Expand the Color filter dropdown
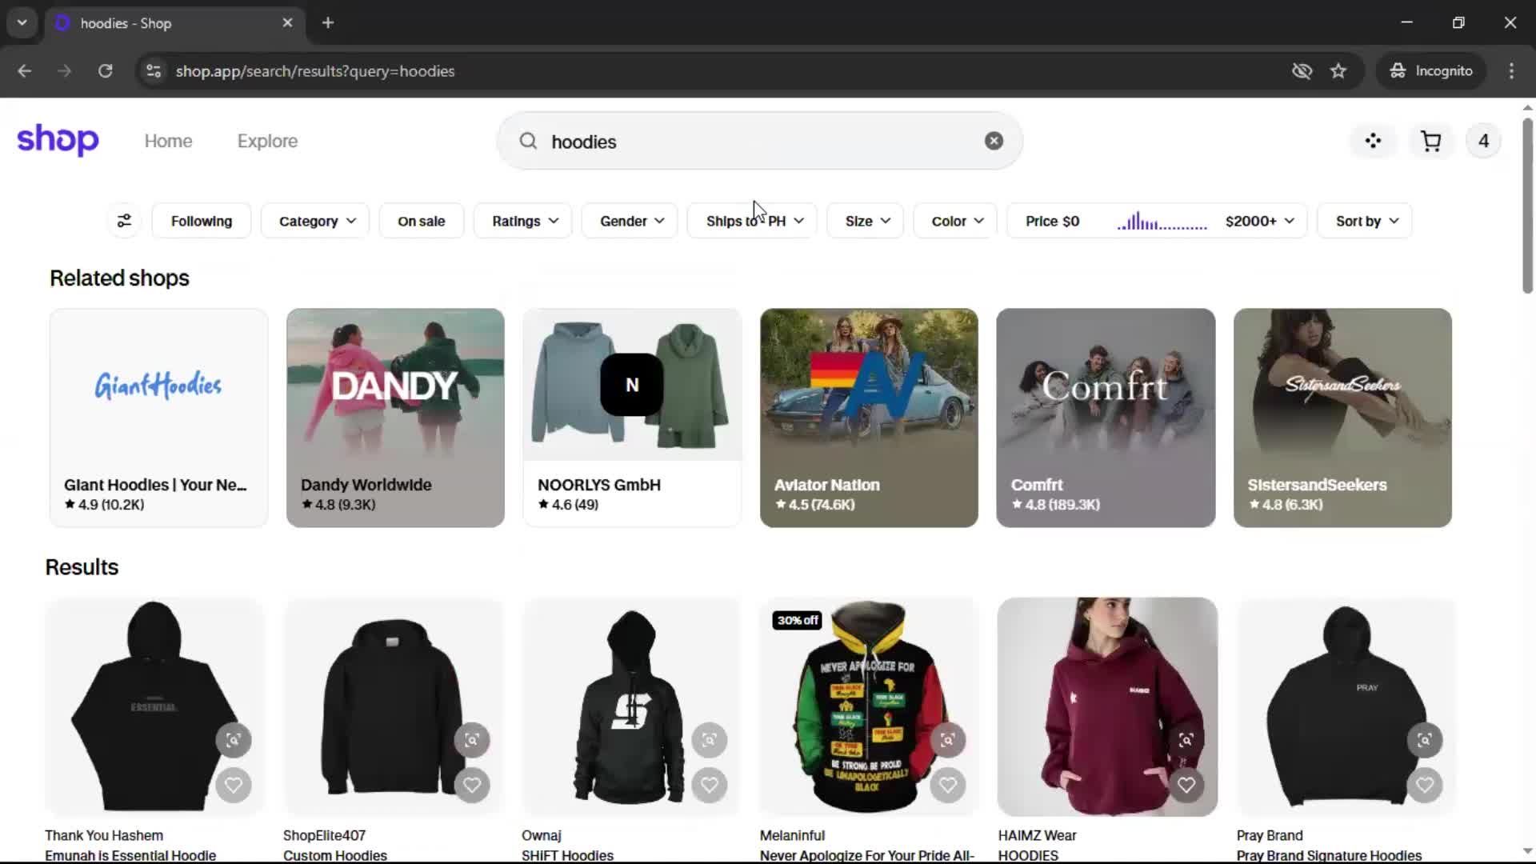The width and height of the screenshot is (1536, 864). tap(957, 221)
